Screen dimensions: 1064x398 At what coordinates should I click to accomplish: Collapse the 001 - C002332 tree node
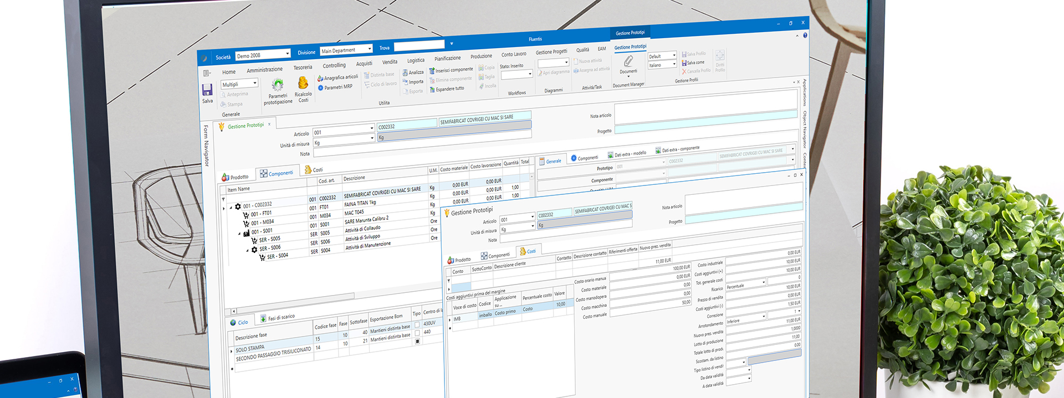click(x=231, y=207)
